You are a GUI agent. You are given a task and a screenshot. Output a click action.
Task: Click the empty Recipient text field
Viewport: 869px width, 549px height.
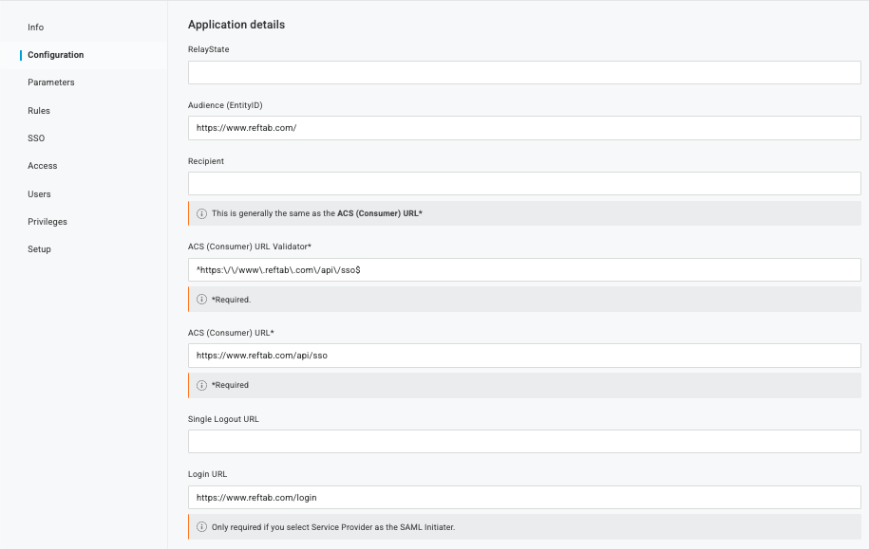pyautogui.click(x=523, y=182)
